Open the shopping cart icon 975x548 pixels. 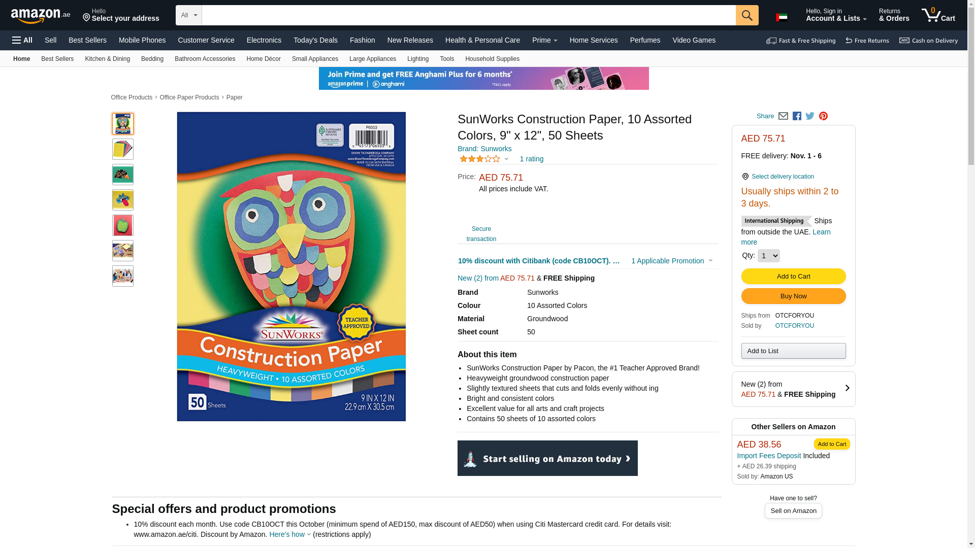938,15
